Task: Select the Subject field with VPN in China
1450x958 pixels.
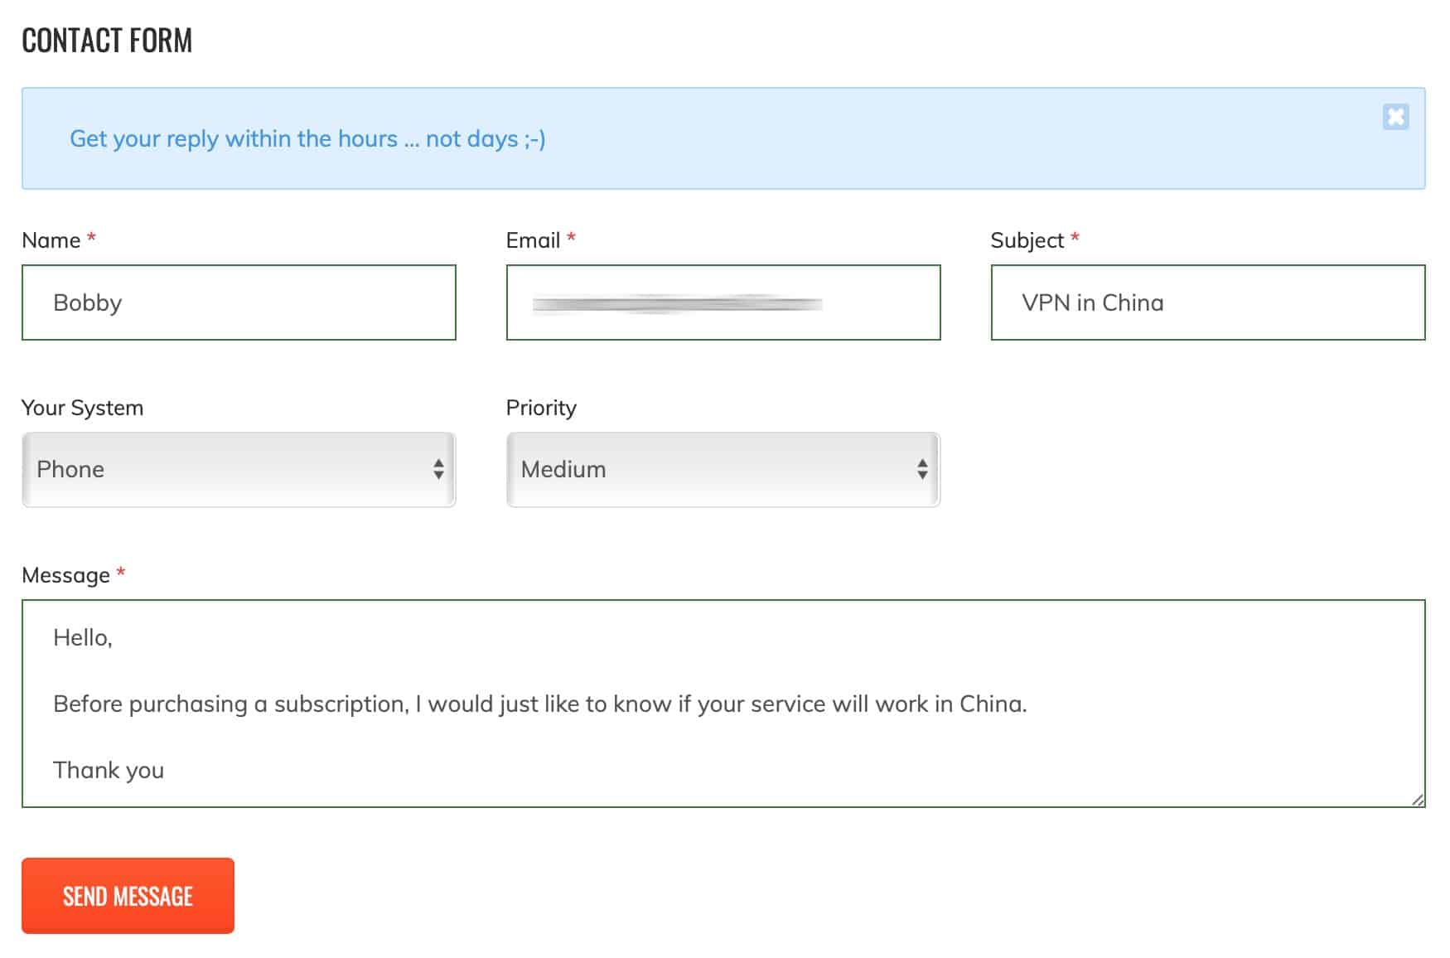Action: 1208,302
